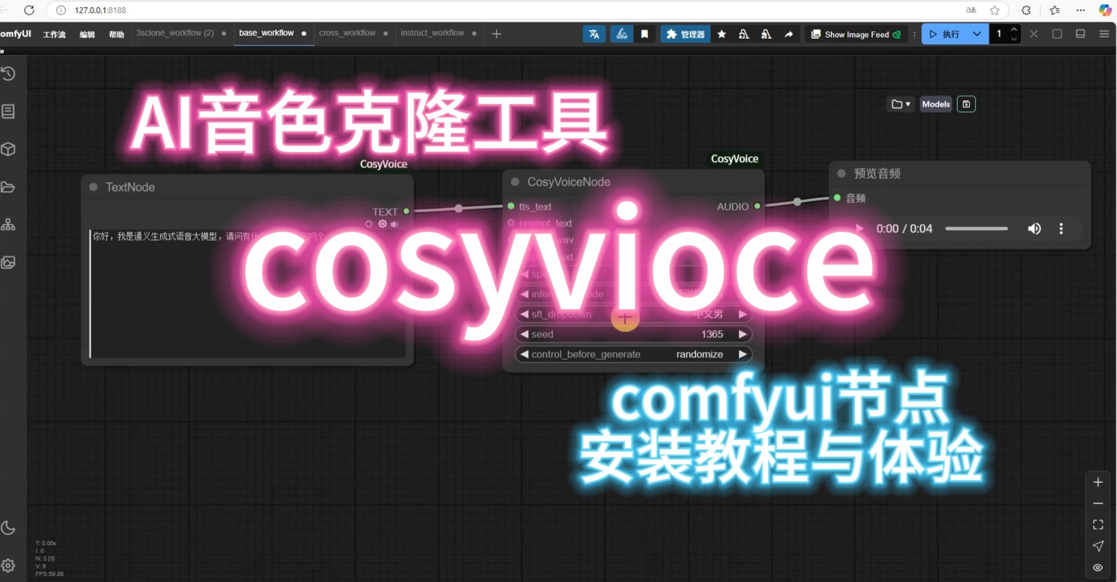Open the node hierarchy tree sidebar icon
Image resolution: width=1117 pixels, height=582 pixels.
[x=9, y=225]
